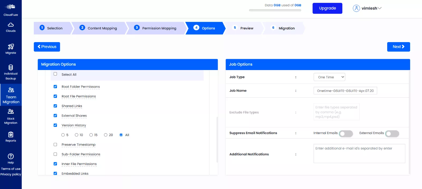Open the Reports clipboard icon
The width and height of the screenshot is (422, 189).
click(11, 135)
